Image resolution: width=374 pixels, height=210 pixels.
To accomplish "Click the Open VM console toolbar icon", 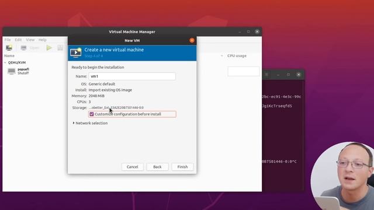I will 23,48.
